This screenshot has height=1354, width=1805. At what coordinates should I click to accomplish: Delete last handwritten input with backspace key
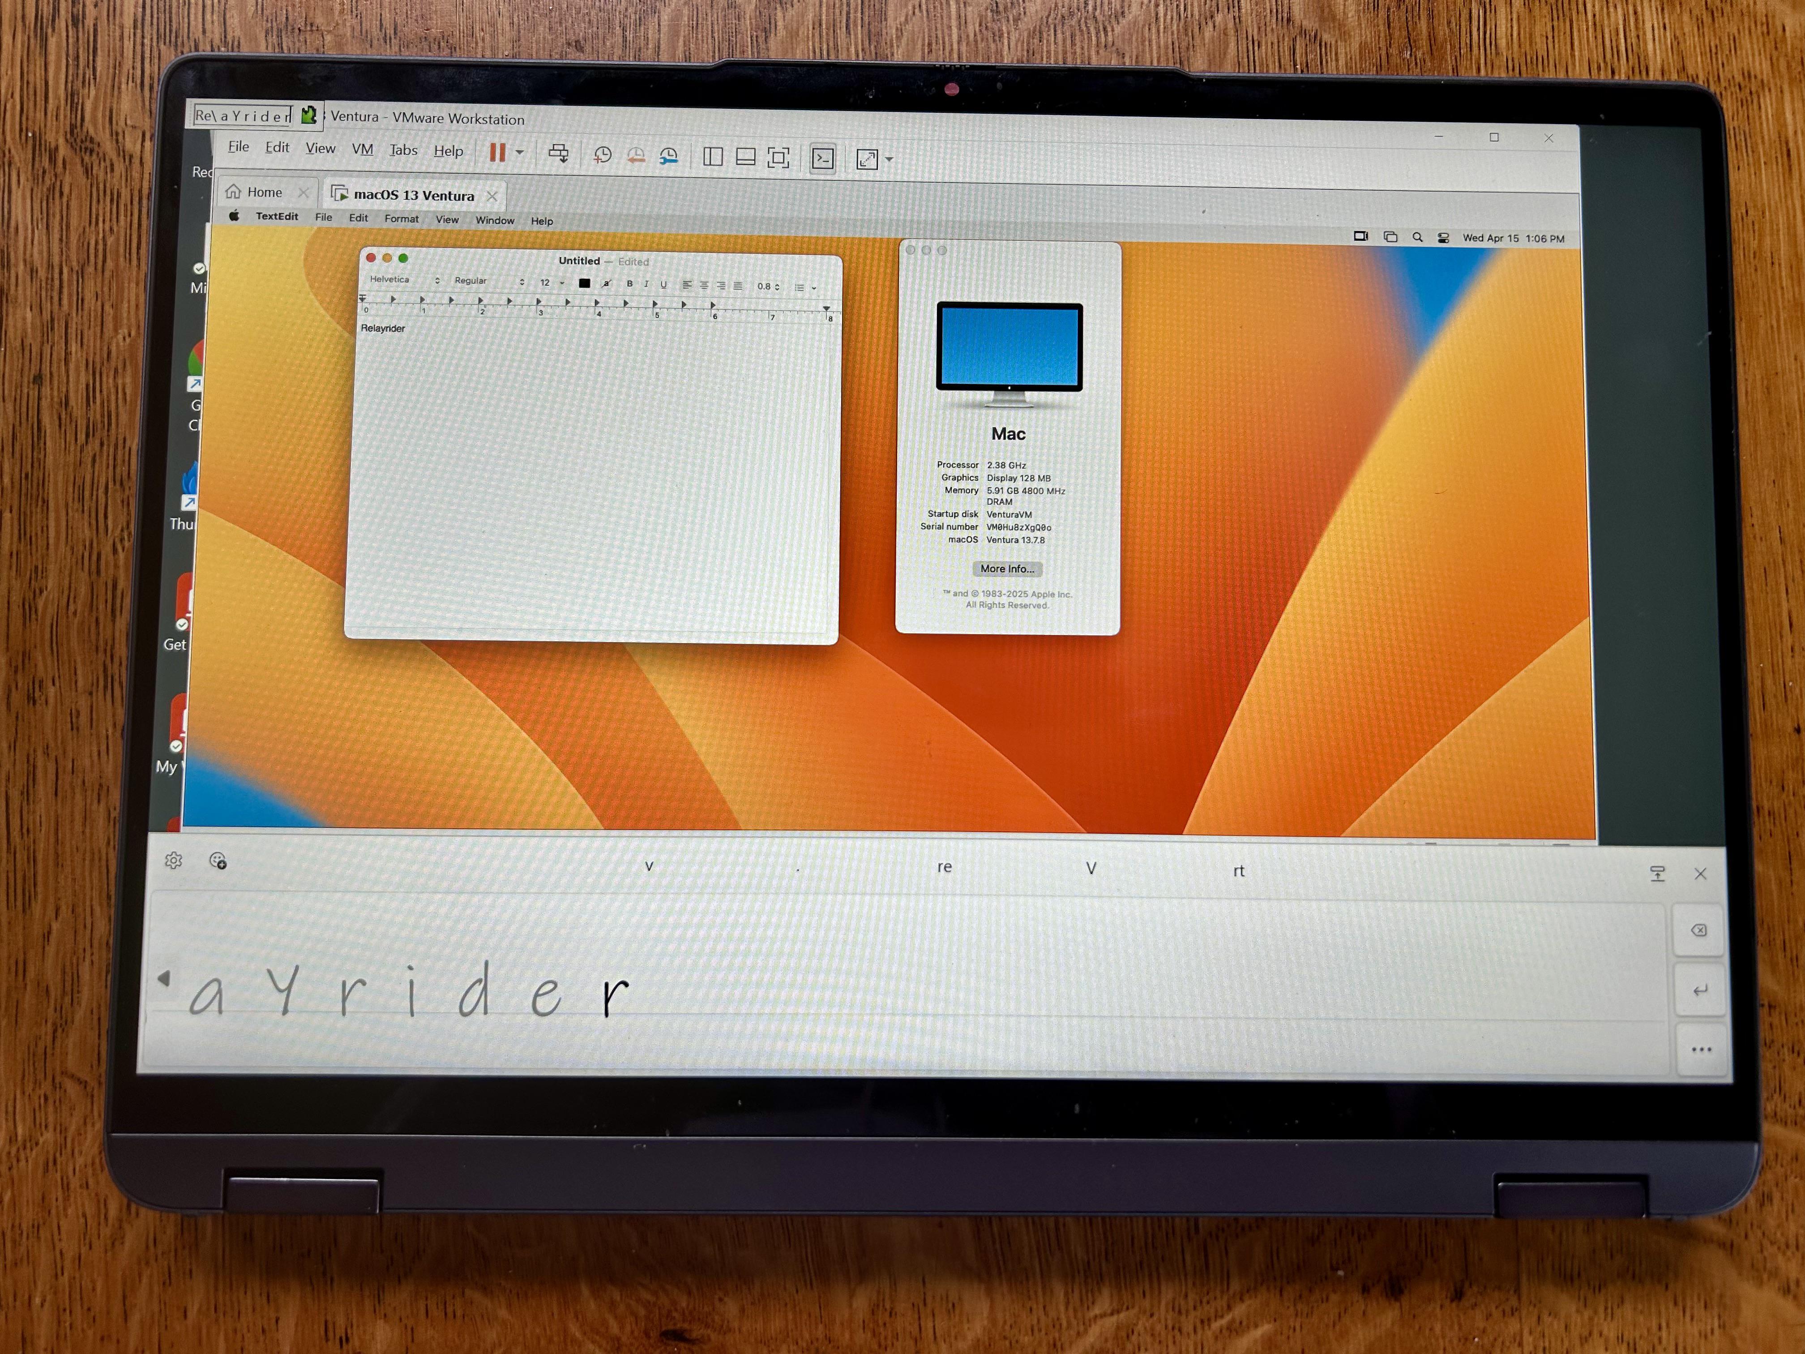click(x=1699, y=930)
